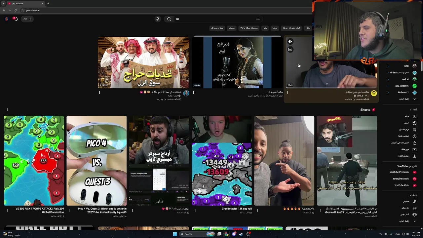Switch to the YouTube browser tab
The image size is (423, 238).
(x=26, y=3)
